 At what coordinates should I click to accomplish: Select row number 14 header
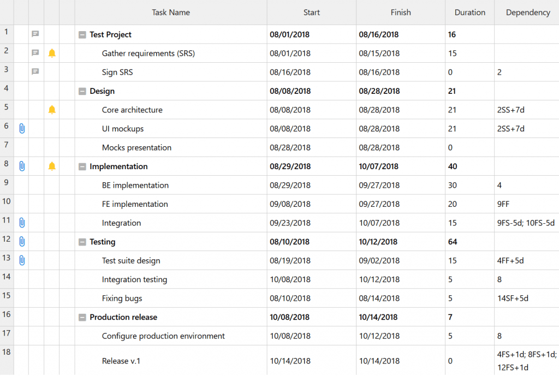7,277
